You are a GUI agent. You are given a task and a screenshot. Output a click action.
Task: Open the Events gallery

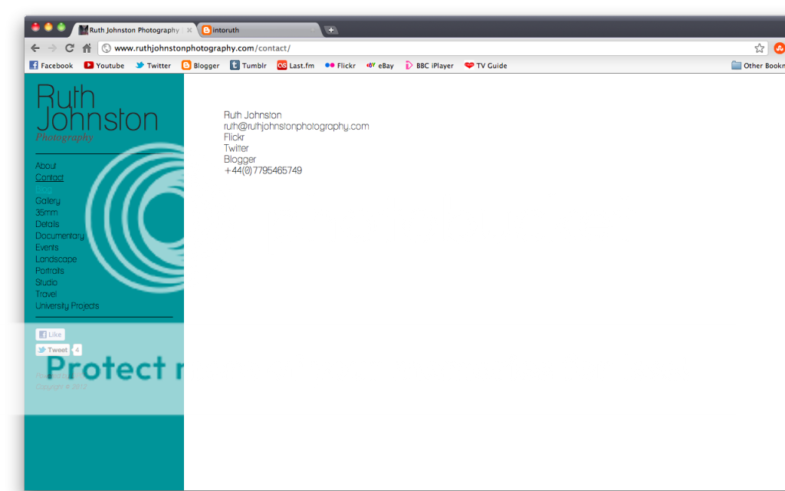pyautogui.click(x=47, y=248)
